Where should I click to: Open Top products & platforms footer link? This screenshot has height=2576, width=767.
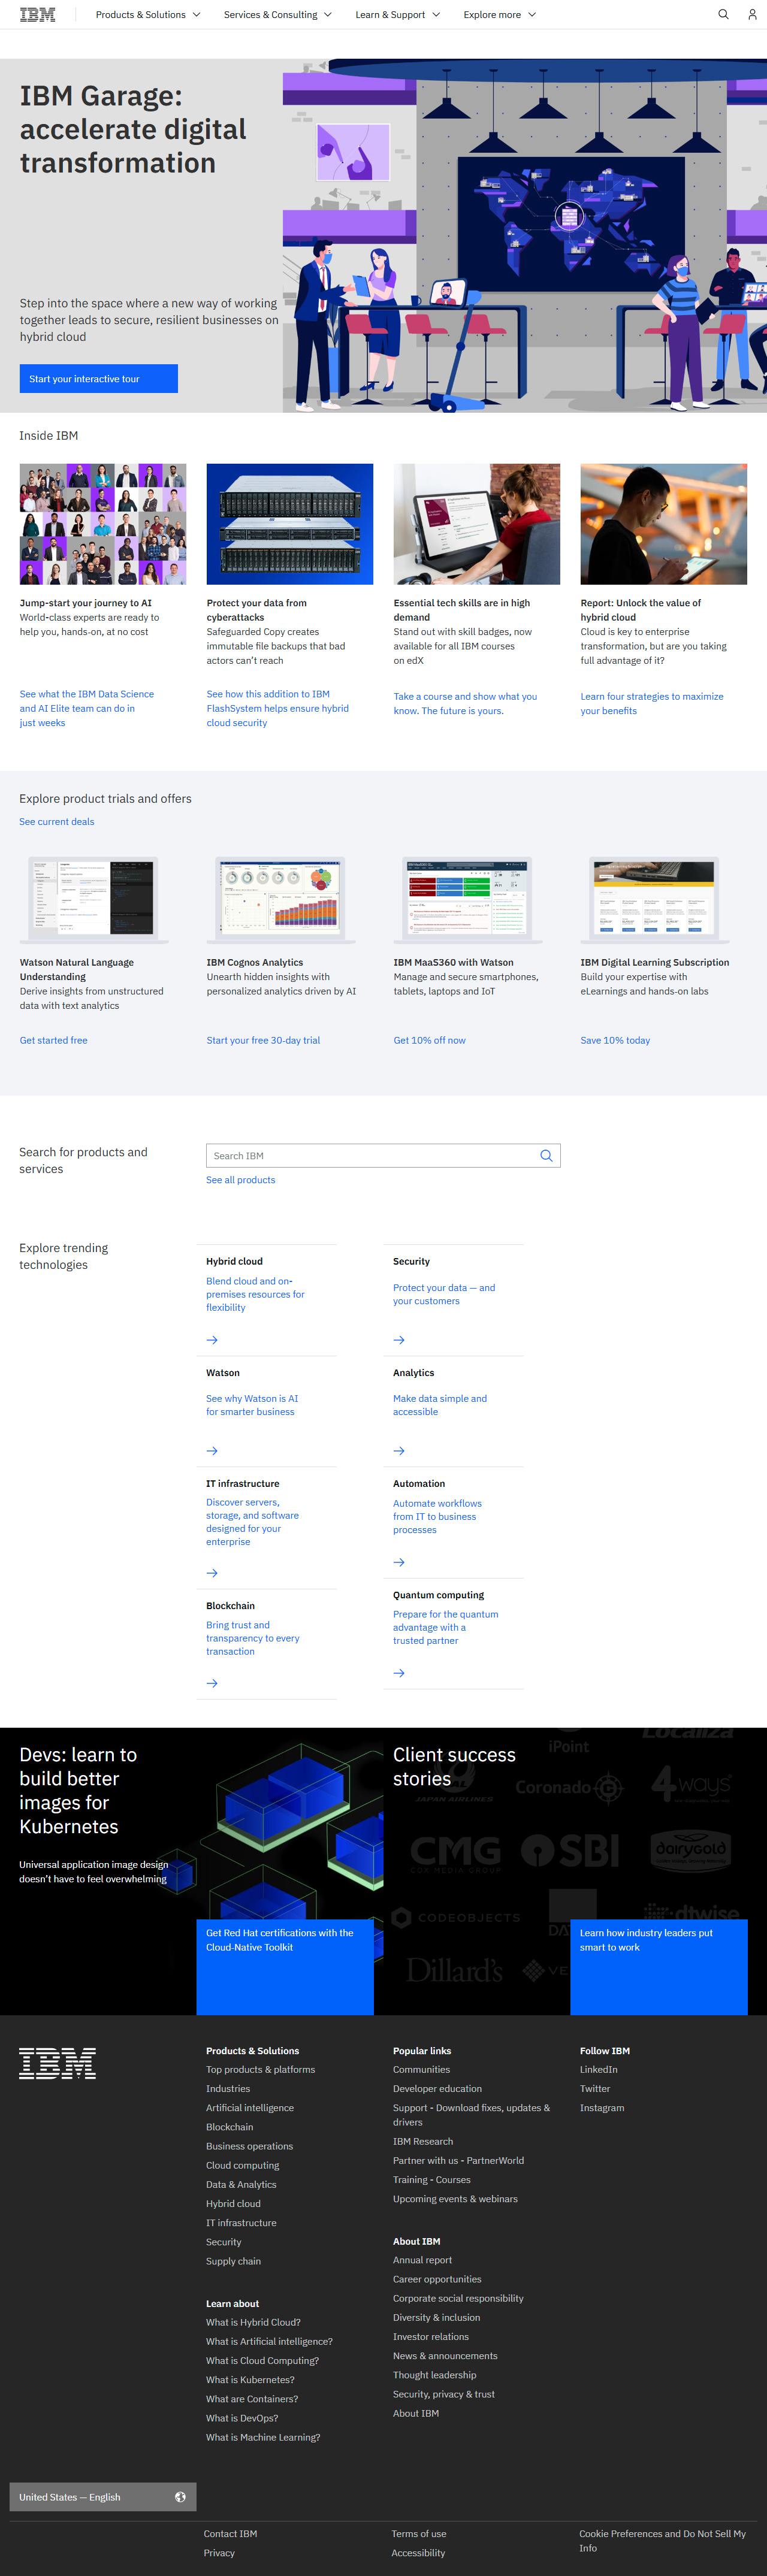click(x=260, y=2069)
